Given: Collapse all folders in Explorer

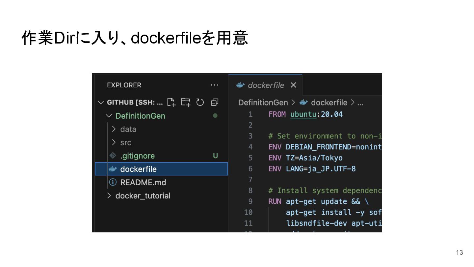Looking at the screenshot, I should [215, 103].
